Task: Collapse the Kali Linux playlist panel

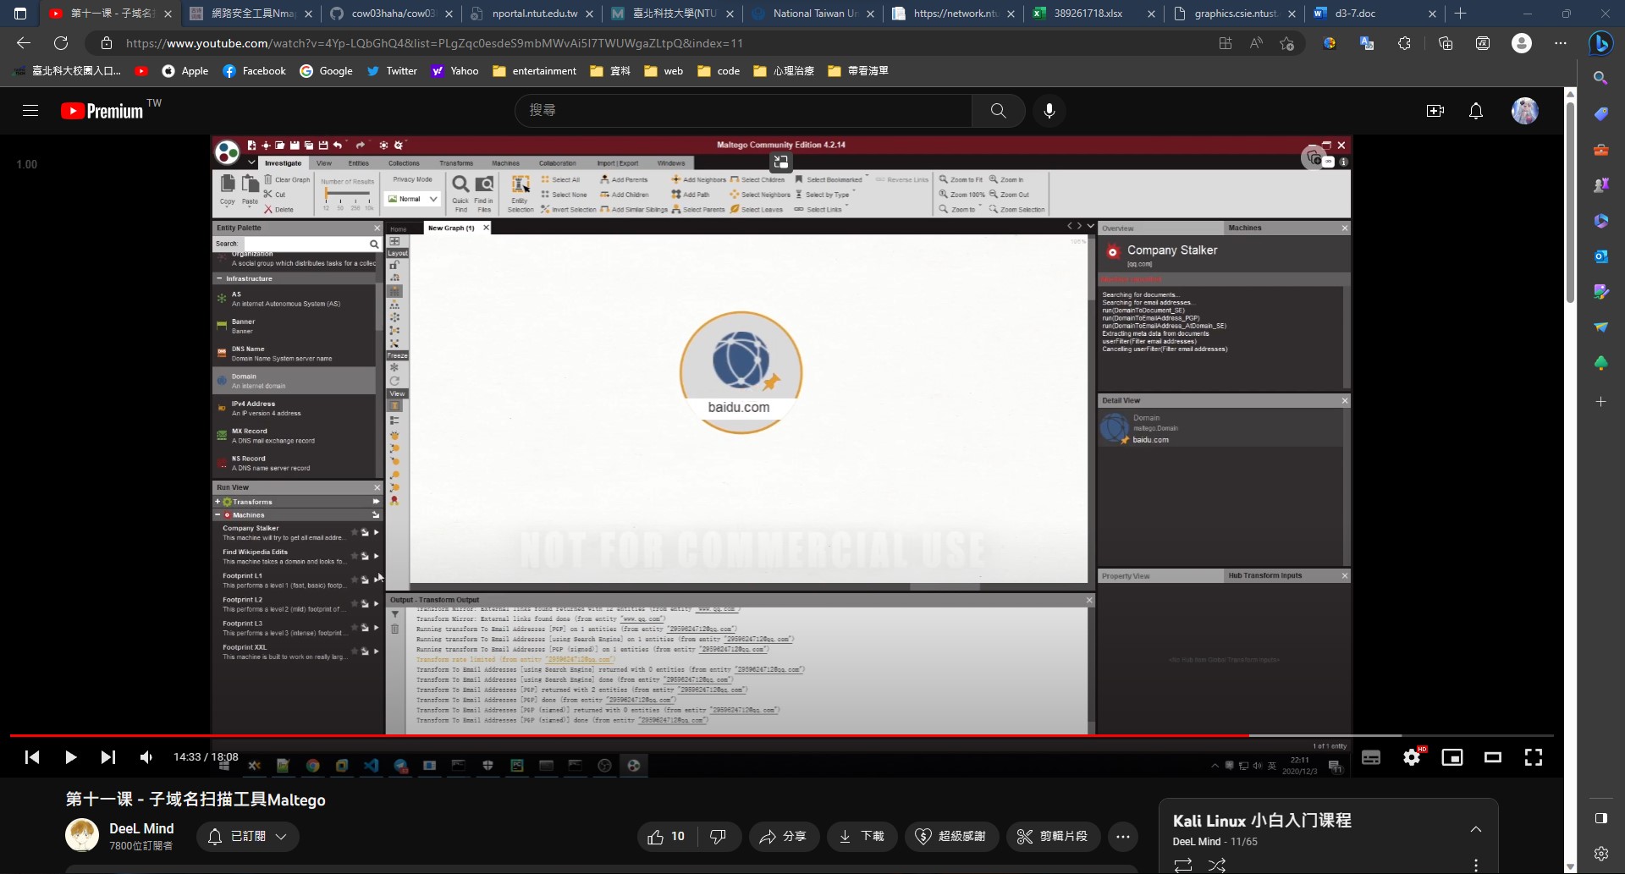Action: click(1476, 829)
